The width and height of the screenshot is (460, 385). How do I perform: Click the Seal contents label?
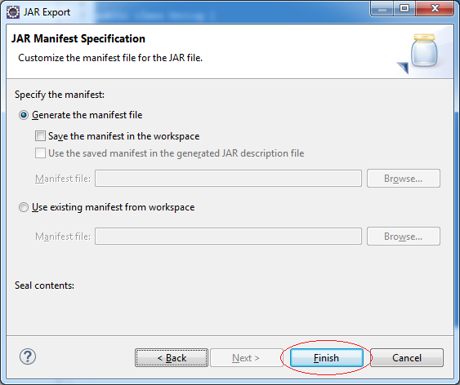pyautogui.click(x=44, y=285)
